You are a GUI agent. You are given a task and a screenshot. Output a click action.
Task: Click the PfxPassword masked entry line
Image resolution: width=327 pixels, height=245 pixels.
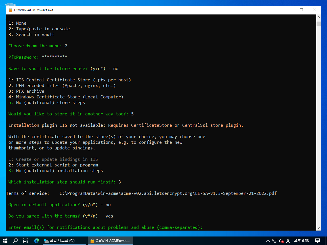click(x=38, y=57)
